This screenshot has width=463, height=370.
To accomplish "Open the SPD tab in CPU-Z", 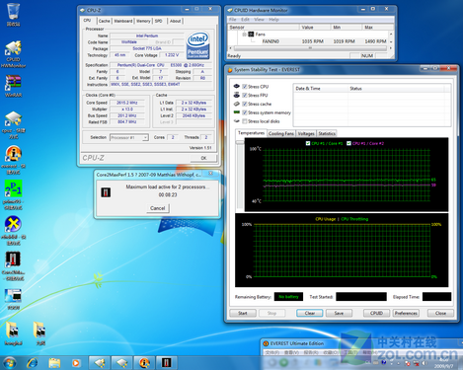I will [x=159, y=21].
